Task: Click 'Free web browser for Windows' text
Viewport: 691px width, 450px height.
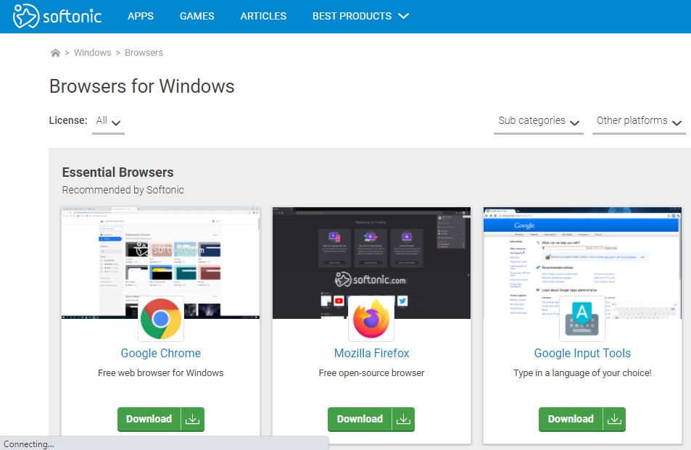Action: [x=161, y=373]
